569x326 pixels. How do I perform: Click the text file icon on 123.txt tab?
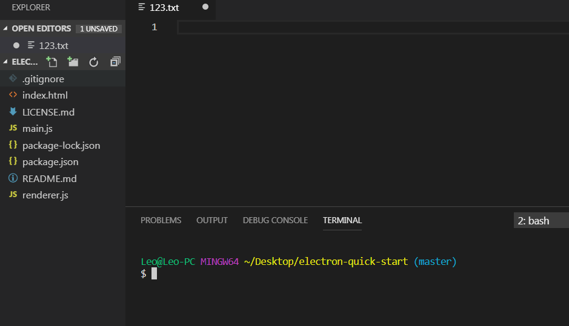[142, 7]
